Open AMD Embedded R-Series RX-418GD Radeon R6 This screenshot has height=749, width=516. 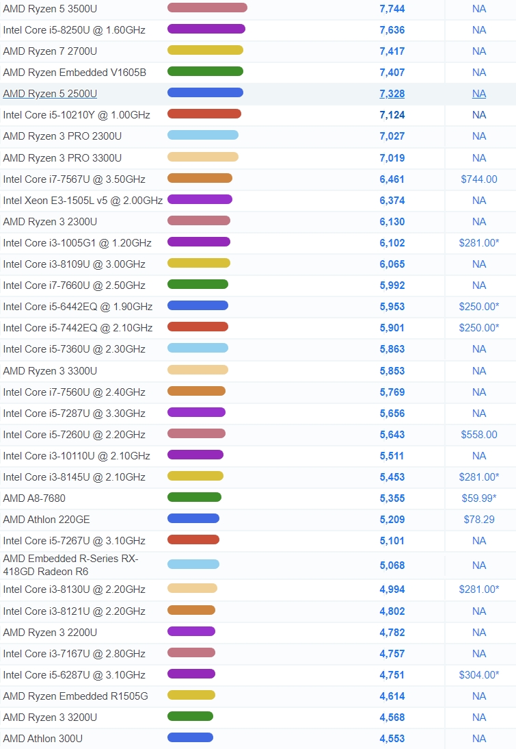tap(70, 565)
